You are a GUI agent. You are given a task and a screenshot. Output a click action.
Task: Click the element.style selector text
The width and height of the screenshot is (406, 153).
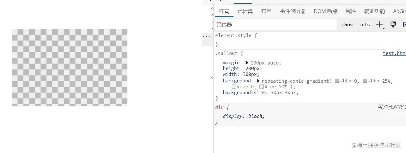234,35
